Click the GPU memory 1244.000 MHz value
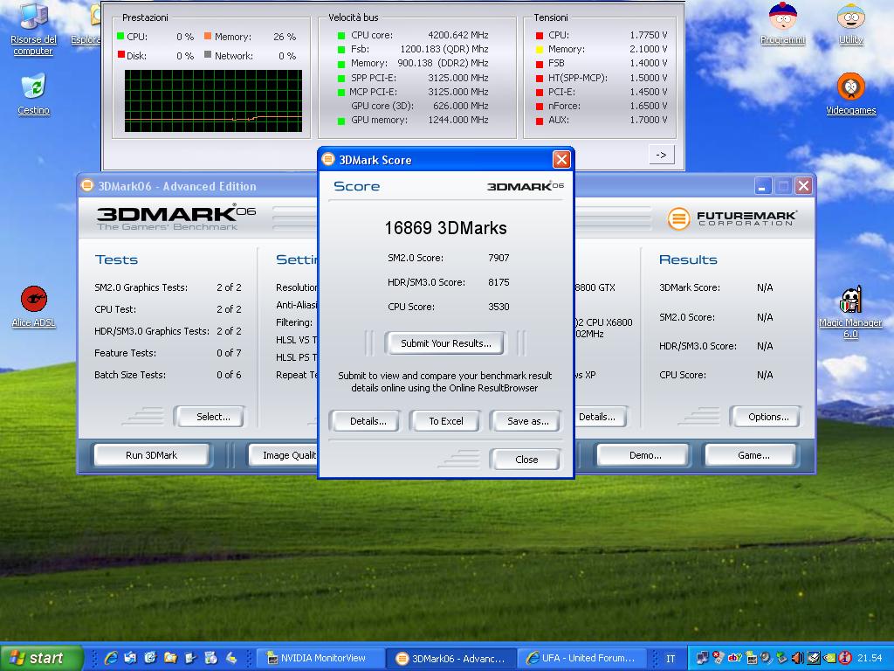Screen dimensions: 894x671 tap(457, 120)
